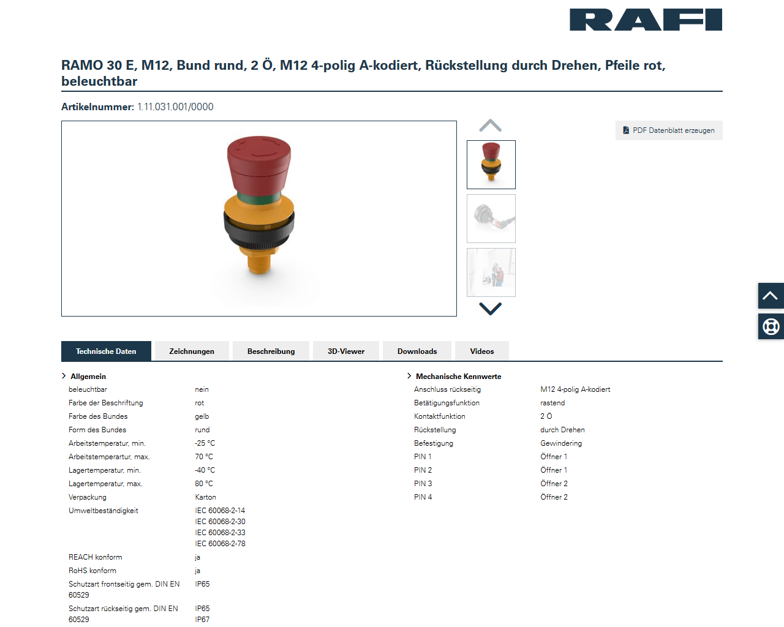Click 'IEC 60068-2-78' entry

pos(220,544)
